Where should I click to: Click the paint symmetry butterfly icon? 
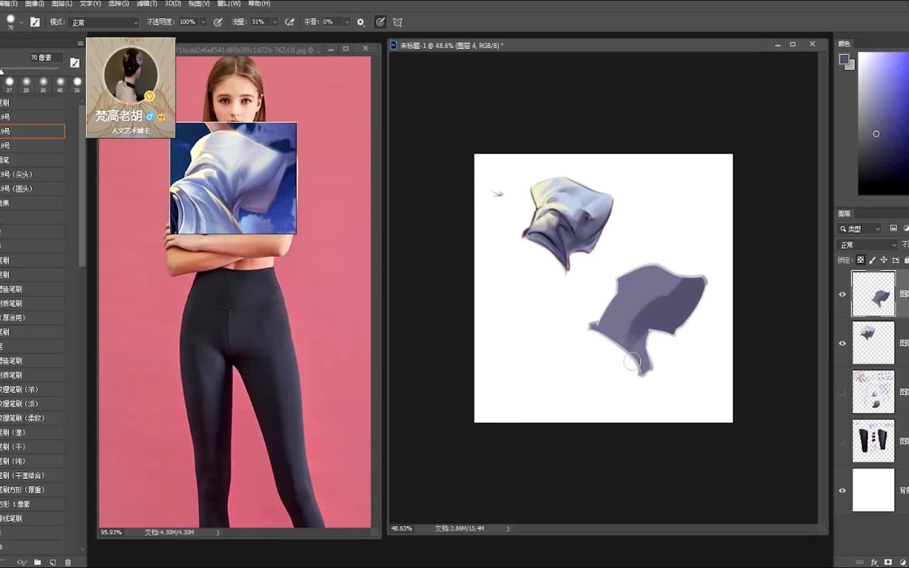click(x=398, y=22)
